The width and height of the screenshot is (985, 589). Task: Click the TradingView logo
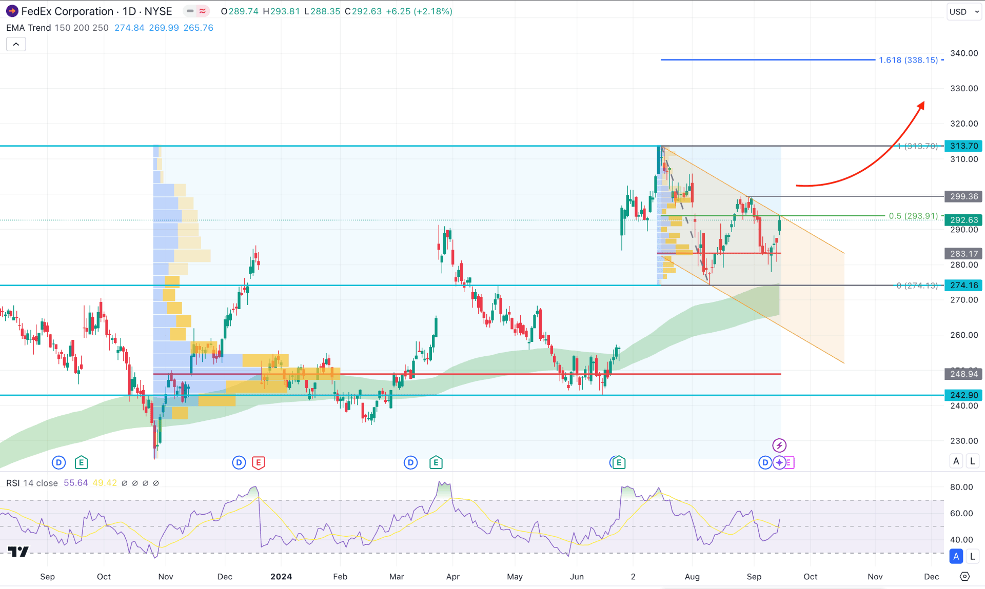18,552
